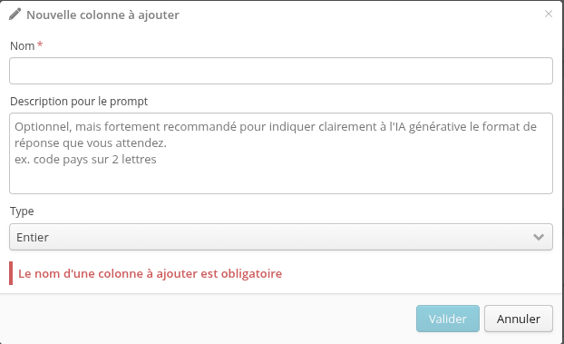Close the dialog with the X icon
This screenshot has height=344, width=564.
(x=549, y=14)
